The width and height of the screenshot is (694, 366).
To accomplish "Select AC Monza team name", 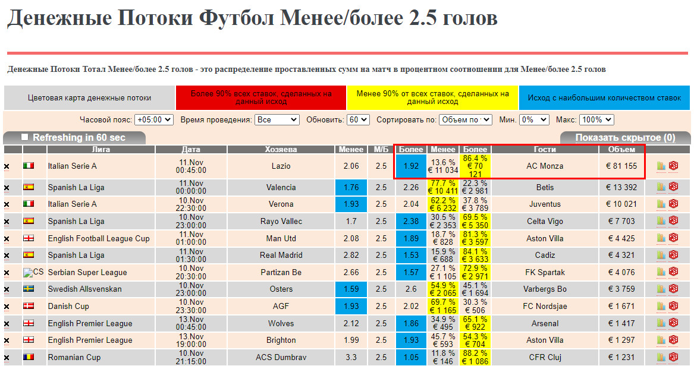I will click(x=545, y=166).
